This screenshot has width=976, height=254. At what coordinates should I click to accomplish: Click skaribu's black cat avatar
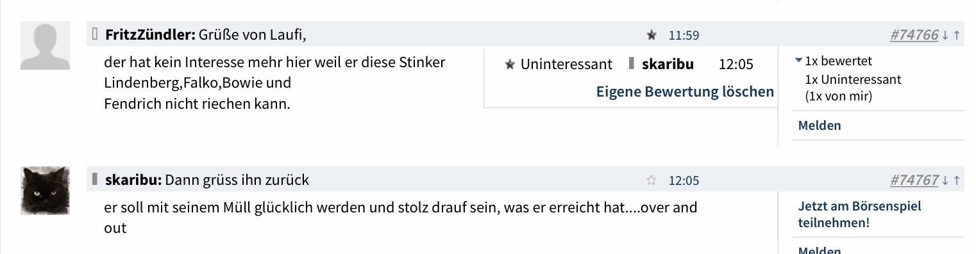[45, 191]
